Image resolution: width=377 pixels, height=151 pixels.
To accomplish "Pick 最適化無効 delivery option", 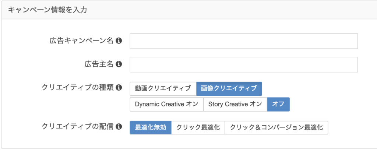I will pyautogui.click(x=151, y=127).
